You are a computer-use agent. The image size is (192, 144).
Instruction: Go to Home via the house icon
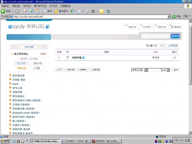[37, 11]
